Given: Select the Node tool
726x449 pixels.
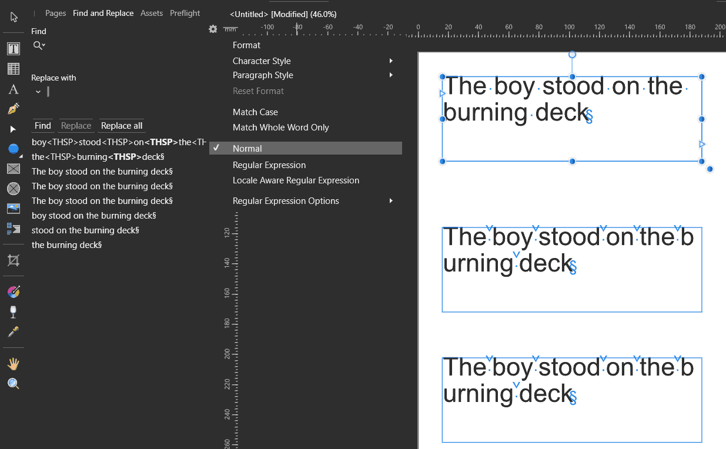Looking at the screenshot, I should coord(14,129).
